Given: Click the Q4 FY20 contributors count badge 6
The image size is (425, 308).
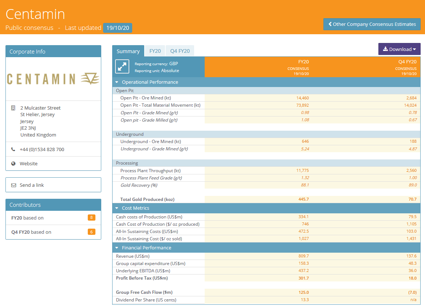Looking at the screenshot, I should click(x=91, y=232).
